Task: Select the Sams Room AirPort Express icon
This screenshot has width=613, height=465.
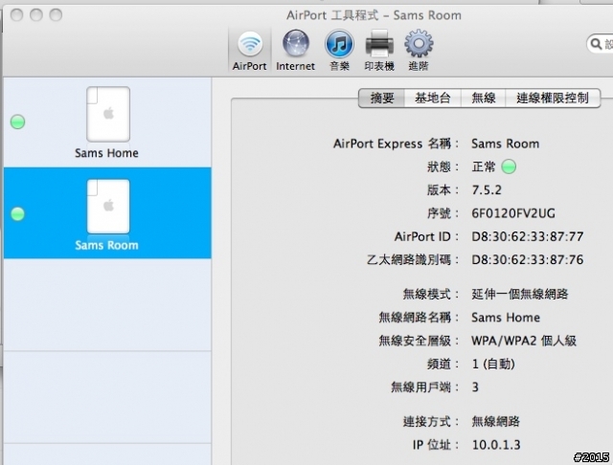Action: [x=108, y=206]
